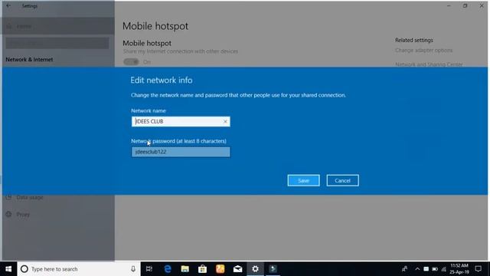490x276 pixels.
Task: Click the Network & Internet heading
Action: pos(29,60)
